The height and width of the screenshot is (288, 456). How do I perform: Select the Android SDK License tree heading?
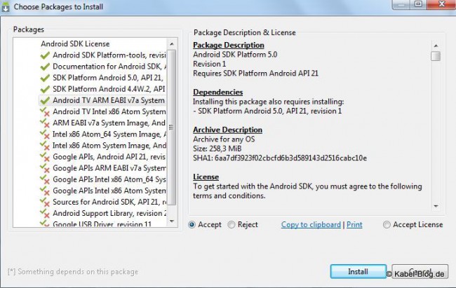[x=75, y=44]
